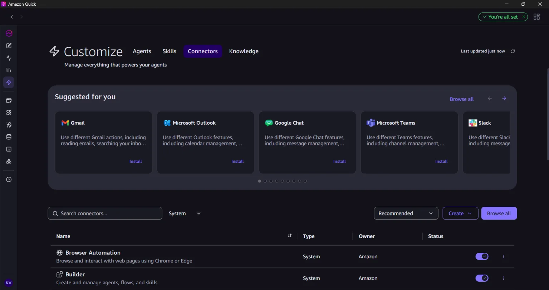The image size is (549, 290).
Task: Click the purple Browse all button
Action: (499, 214)
